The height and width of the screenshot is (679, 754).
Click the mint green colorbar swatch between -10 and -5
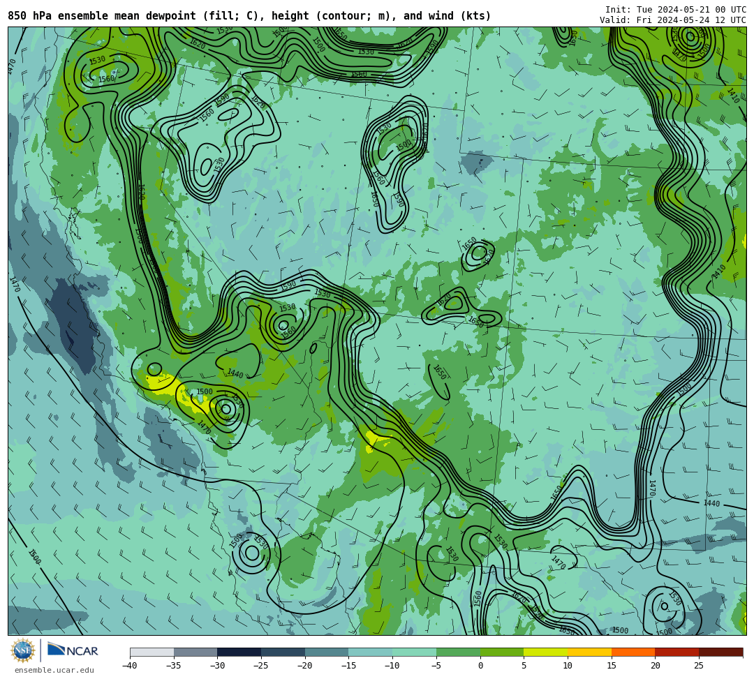[414, 652]
